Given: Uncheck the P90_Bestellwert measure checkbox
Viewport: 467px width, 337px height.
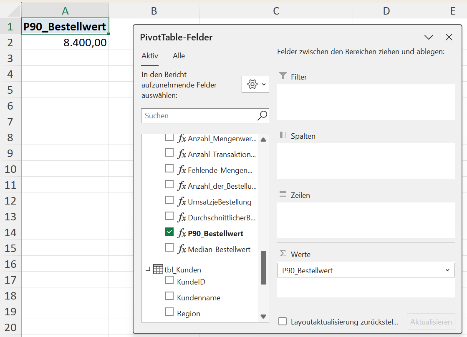Looking at the screenshot, I should click(x=169, y=232).
